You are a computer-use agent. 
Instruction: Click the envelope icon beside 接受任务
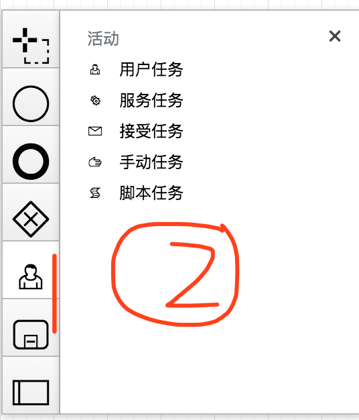[x=95, y=132]
